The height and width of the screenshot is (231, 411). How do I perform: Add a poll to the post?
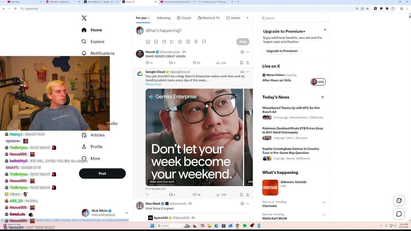pyautogui.click(x=172, y=42)
